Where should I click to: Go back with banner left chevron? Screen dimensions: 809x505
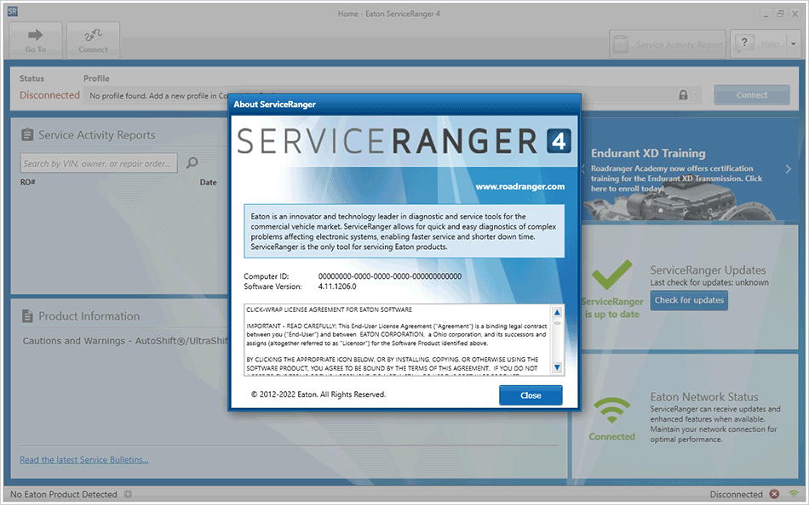583,169
